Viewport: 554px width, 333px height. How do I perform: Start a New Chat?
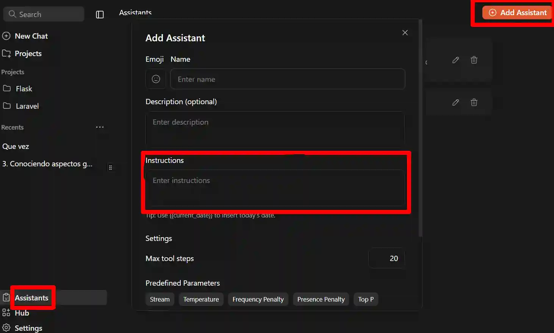click(x=31, y=36)
